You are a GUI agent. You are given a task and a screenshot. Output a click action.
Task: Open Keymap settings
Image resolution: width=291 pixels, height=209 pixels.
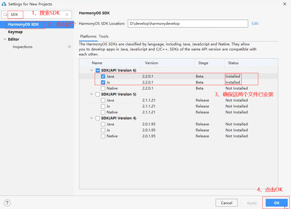pyautogui.click(x=15, y=32)
